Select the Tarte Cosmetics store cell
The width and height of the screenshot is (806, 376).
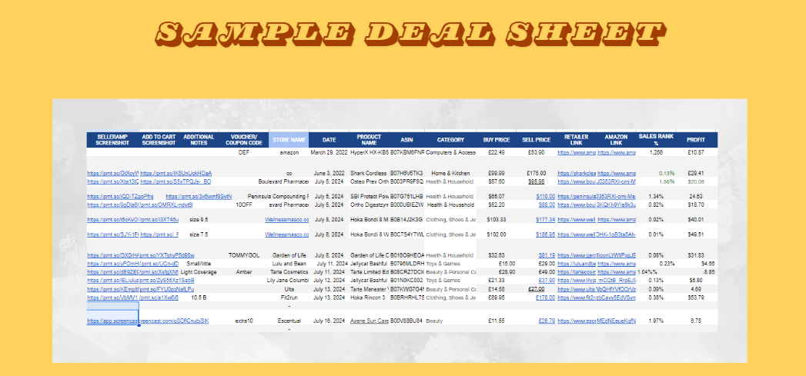coord(289,271)
